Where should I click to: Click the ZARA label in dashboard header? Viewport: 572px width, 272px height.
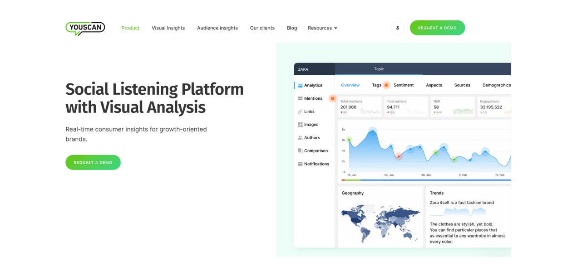click(303, 69)
